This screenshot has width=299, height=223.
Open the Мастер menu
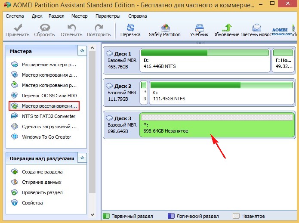[79, 16]
